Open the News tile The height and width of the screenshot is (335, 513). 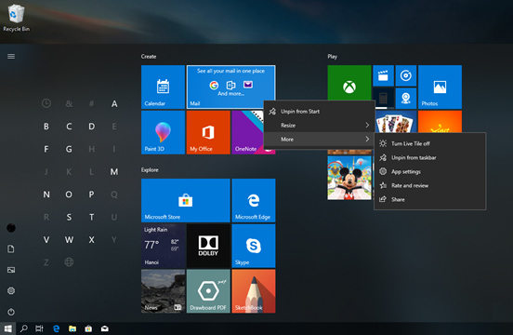point(163,291)
